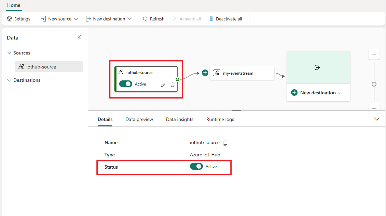The width and height of the screenshot is (386, 216).
Task: Click the my-eventstream node's stream icon
Action: coord(217,73)
